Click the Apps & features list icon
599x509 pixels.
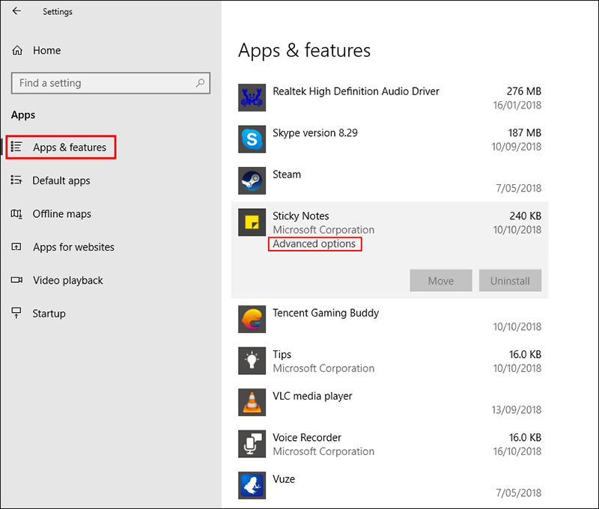[16, 147]
